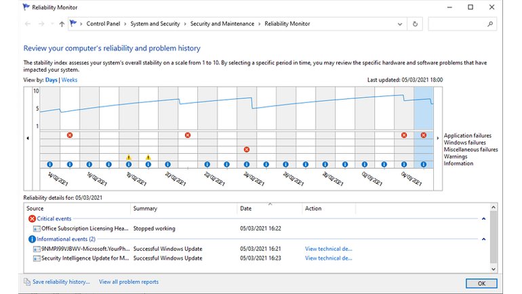Click the warning icon for 18/02/2021

point(129,157)
